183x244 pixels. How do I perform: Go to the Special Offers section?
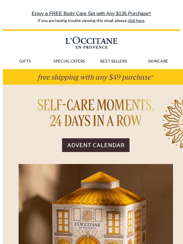coord(69,61)
